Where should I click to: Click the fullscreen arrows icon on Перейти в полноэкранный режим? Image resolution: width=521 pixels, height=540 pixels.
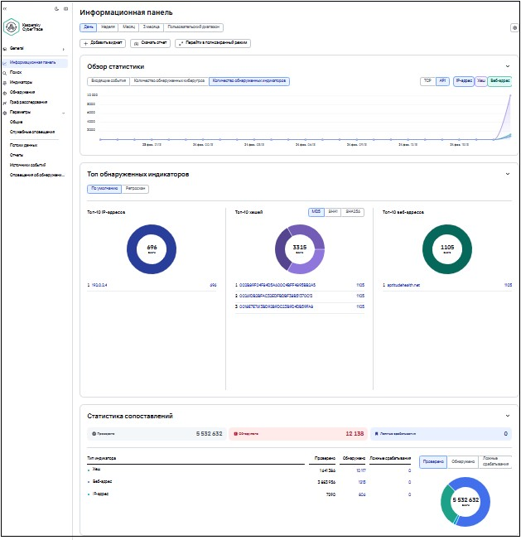click(x=181, y=43)
